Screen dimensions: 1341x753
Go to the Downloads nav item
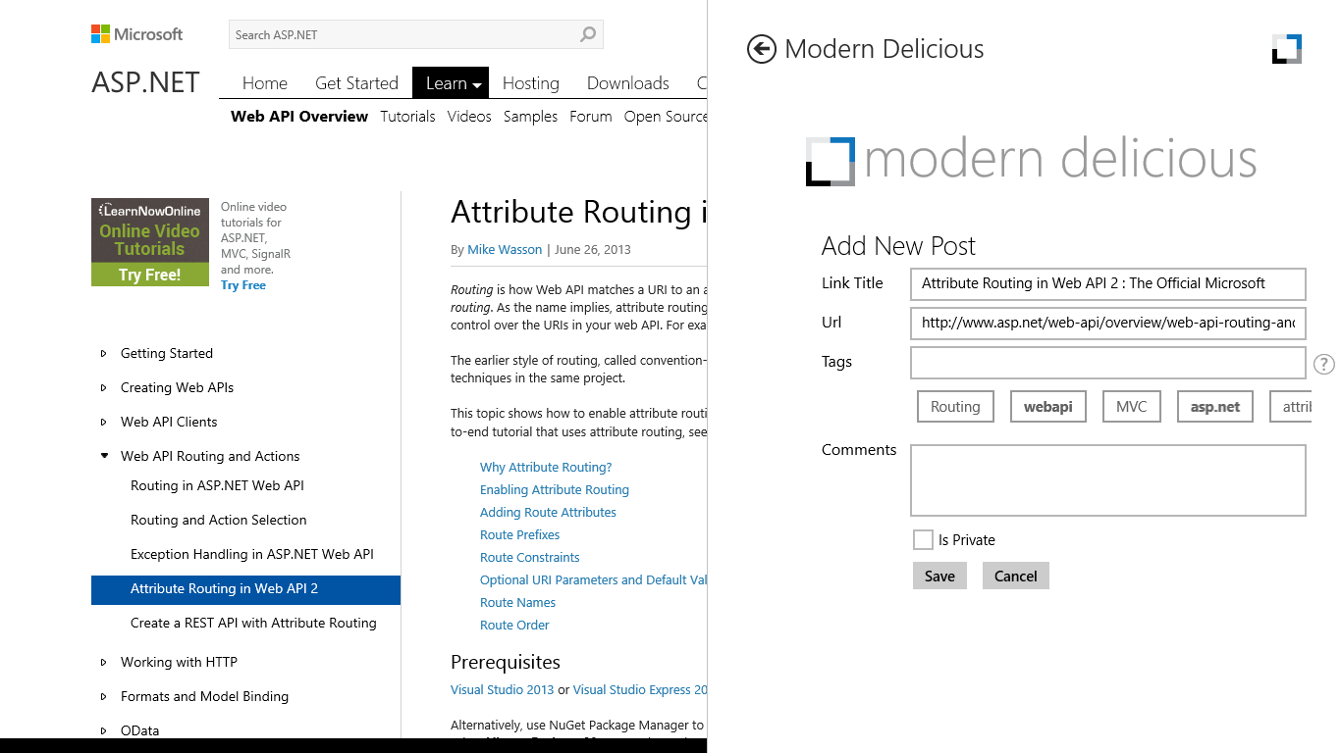pyautogui.click(x=628, y=83)
